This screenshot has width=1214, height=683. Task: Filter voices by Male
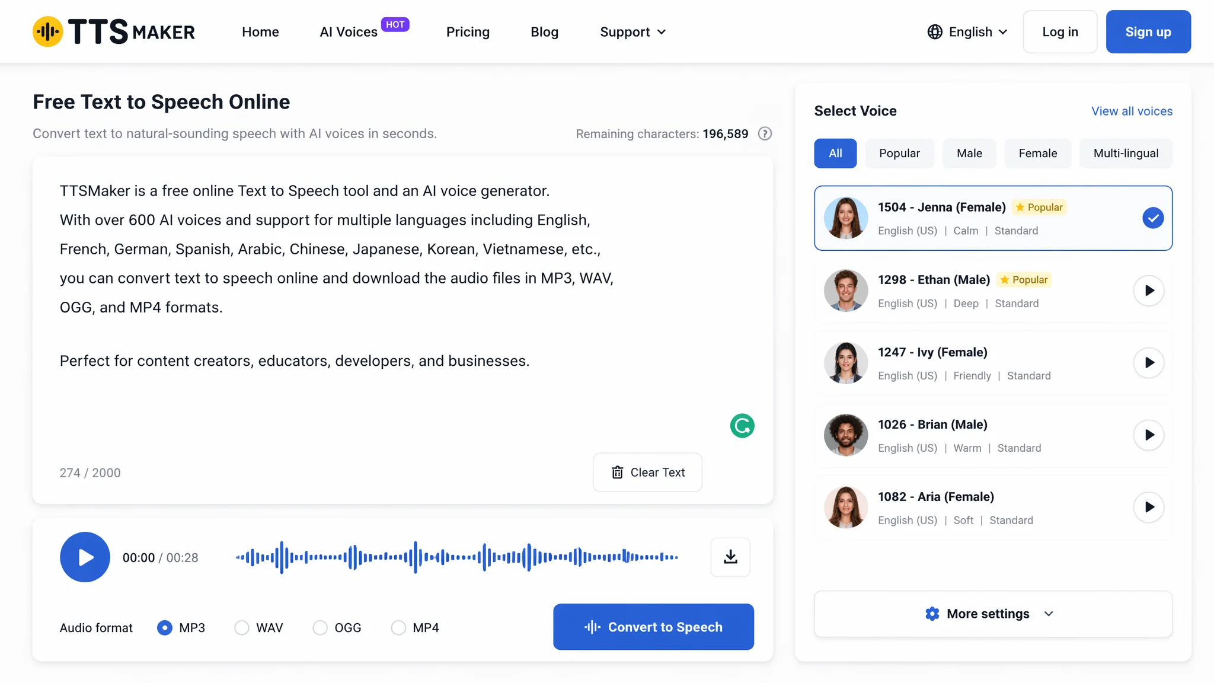pos(969,154)
